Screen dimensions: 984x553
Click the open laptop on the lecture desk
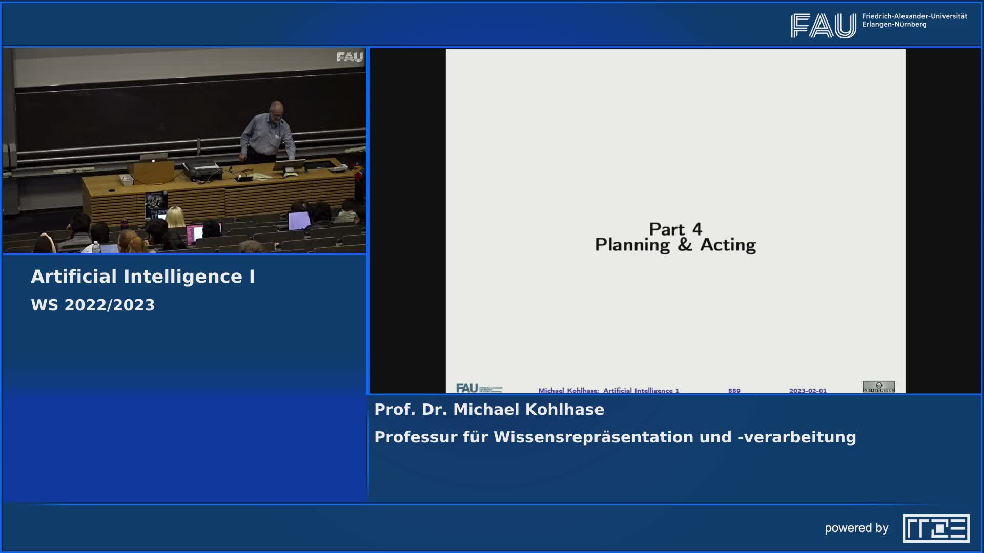[153, 159]
